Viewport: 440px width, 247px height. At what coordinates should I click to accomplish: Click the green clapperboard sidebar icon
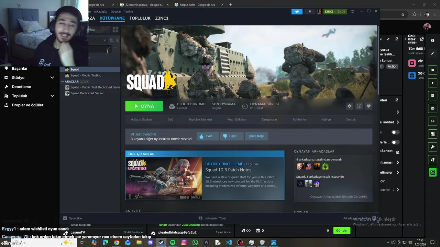433,172
